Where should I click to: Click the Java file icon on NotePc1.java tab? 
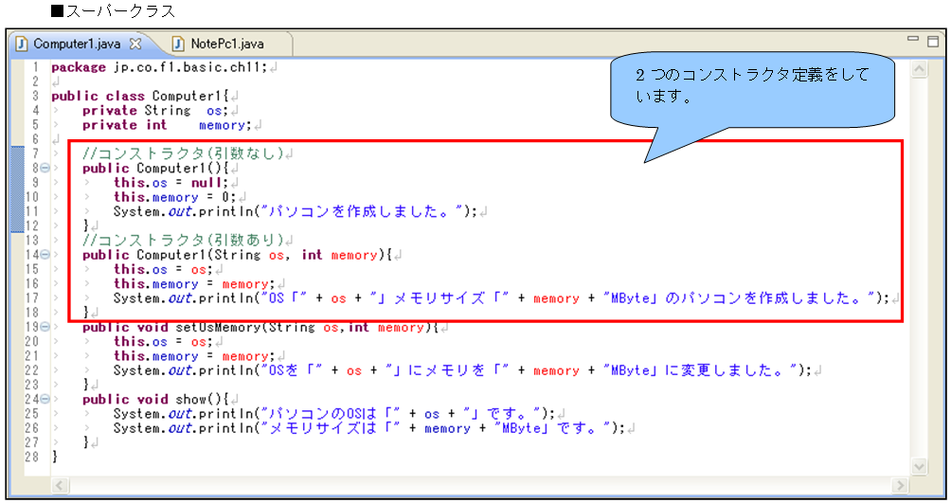177,44
